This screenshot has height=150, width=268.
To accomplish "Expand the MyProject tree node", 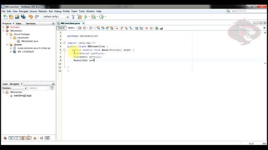I will pyautogui.click(x=3, y=27).
